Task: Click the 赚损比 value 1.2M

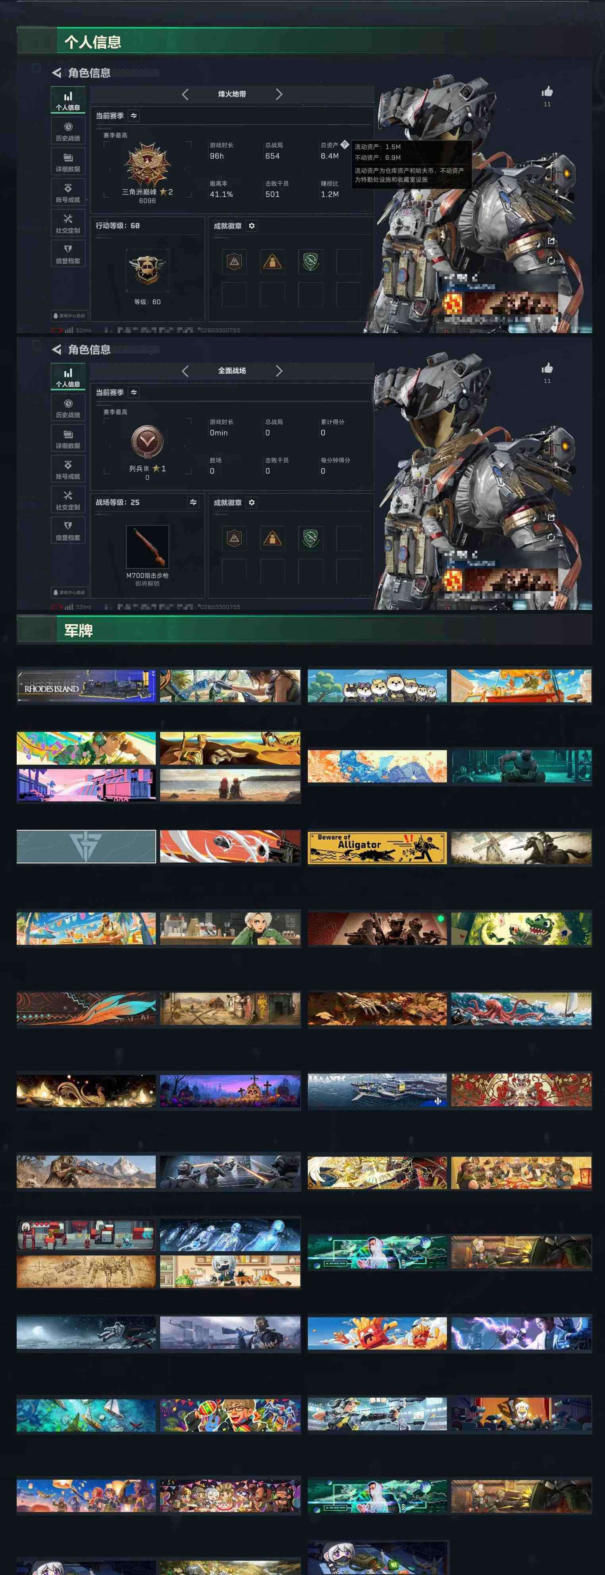Action: point(329,194)
